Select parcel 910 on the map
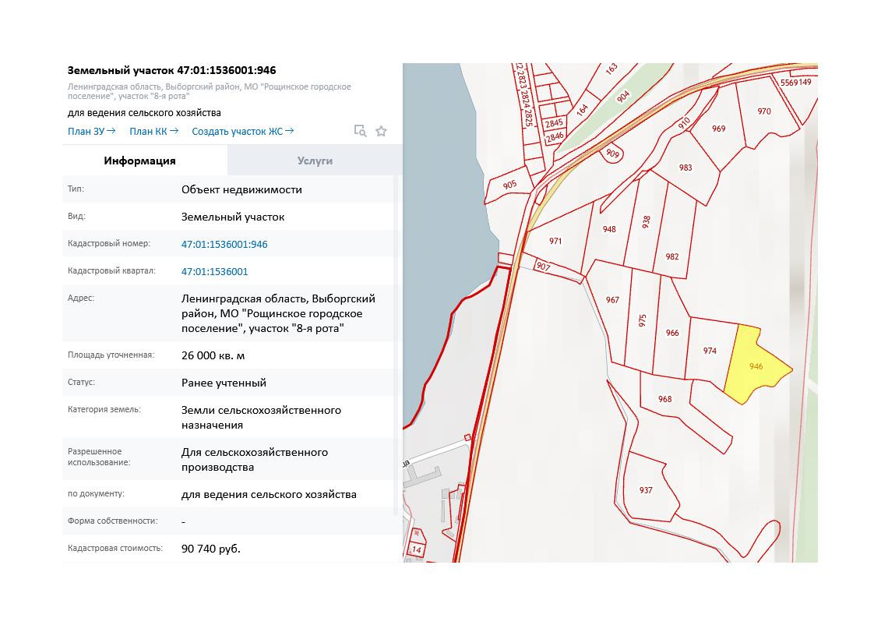 (684, 122)
